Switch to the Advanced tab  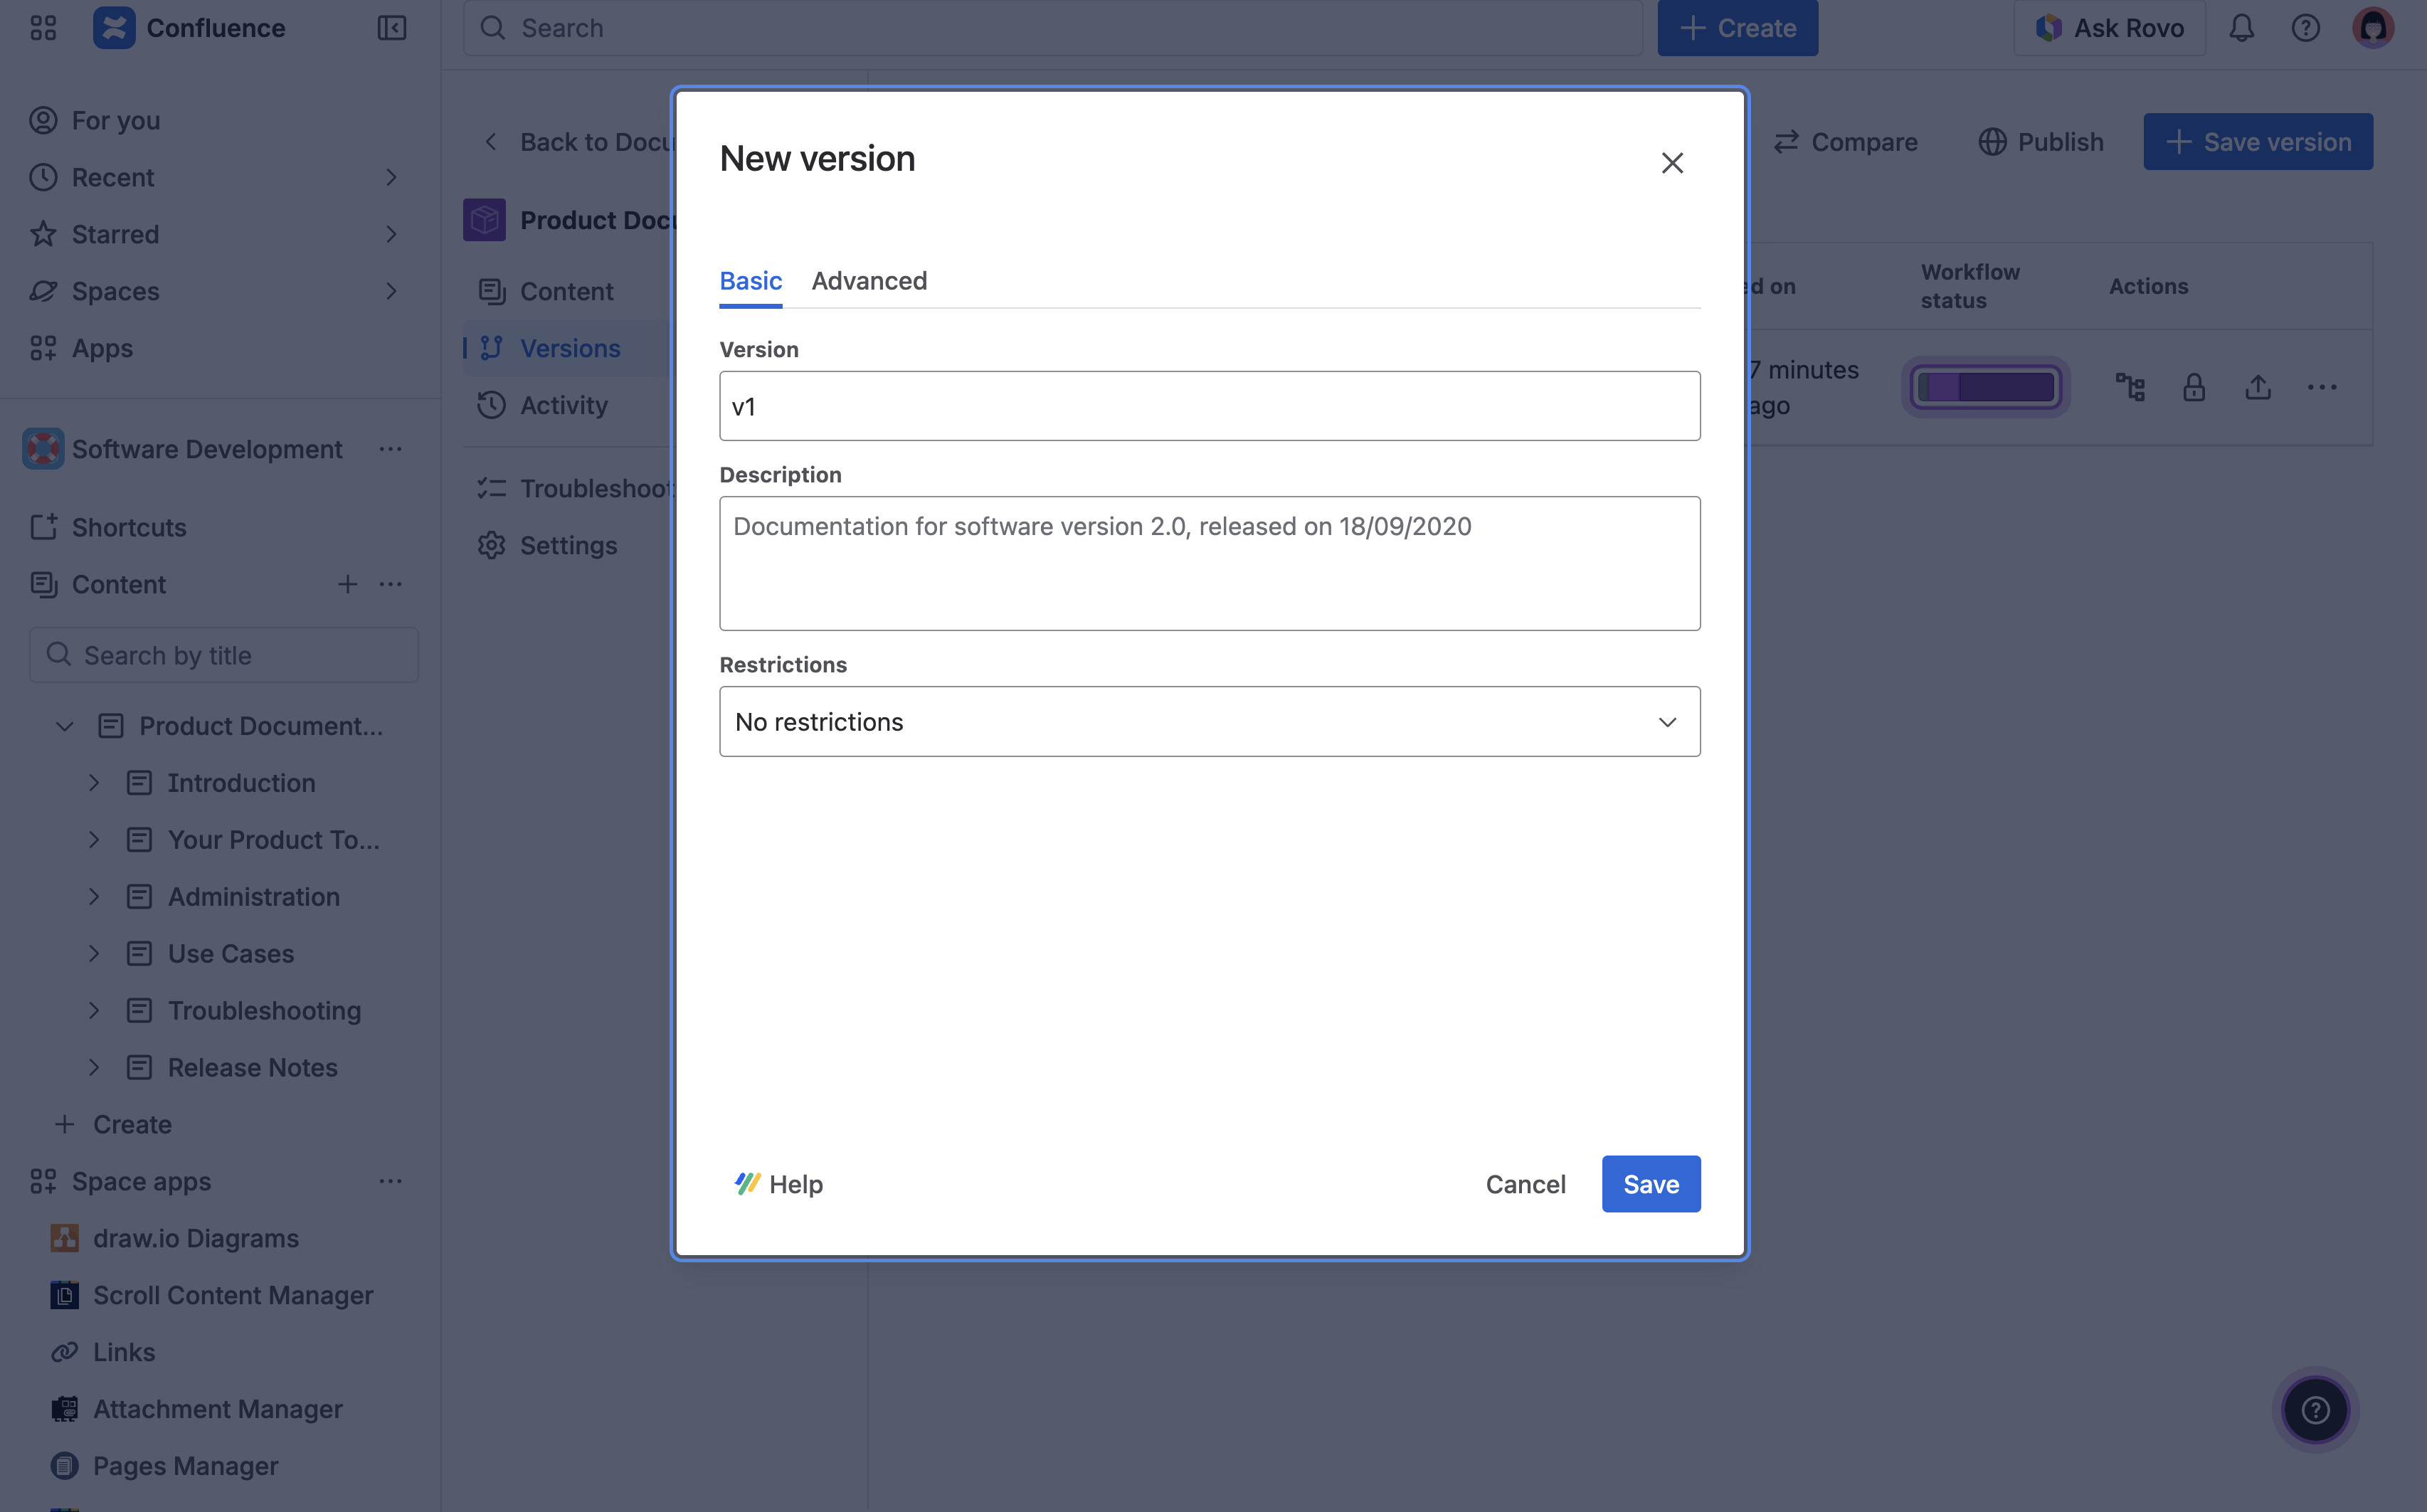[x=868, y=281]
